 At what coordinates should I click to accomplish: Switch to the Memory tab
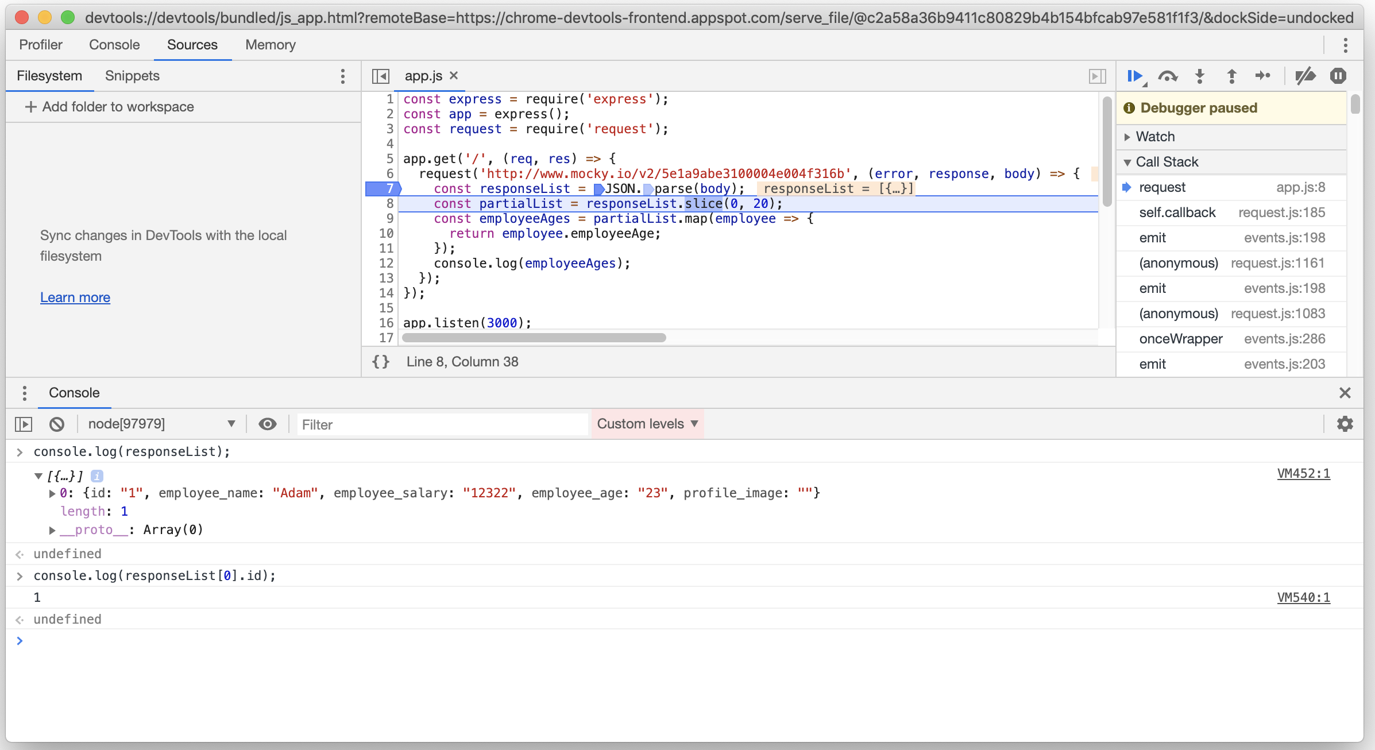pyautogui.click(x=270, y=45)
